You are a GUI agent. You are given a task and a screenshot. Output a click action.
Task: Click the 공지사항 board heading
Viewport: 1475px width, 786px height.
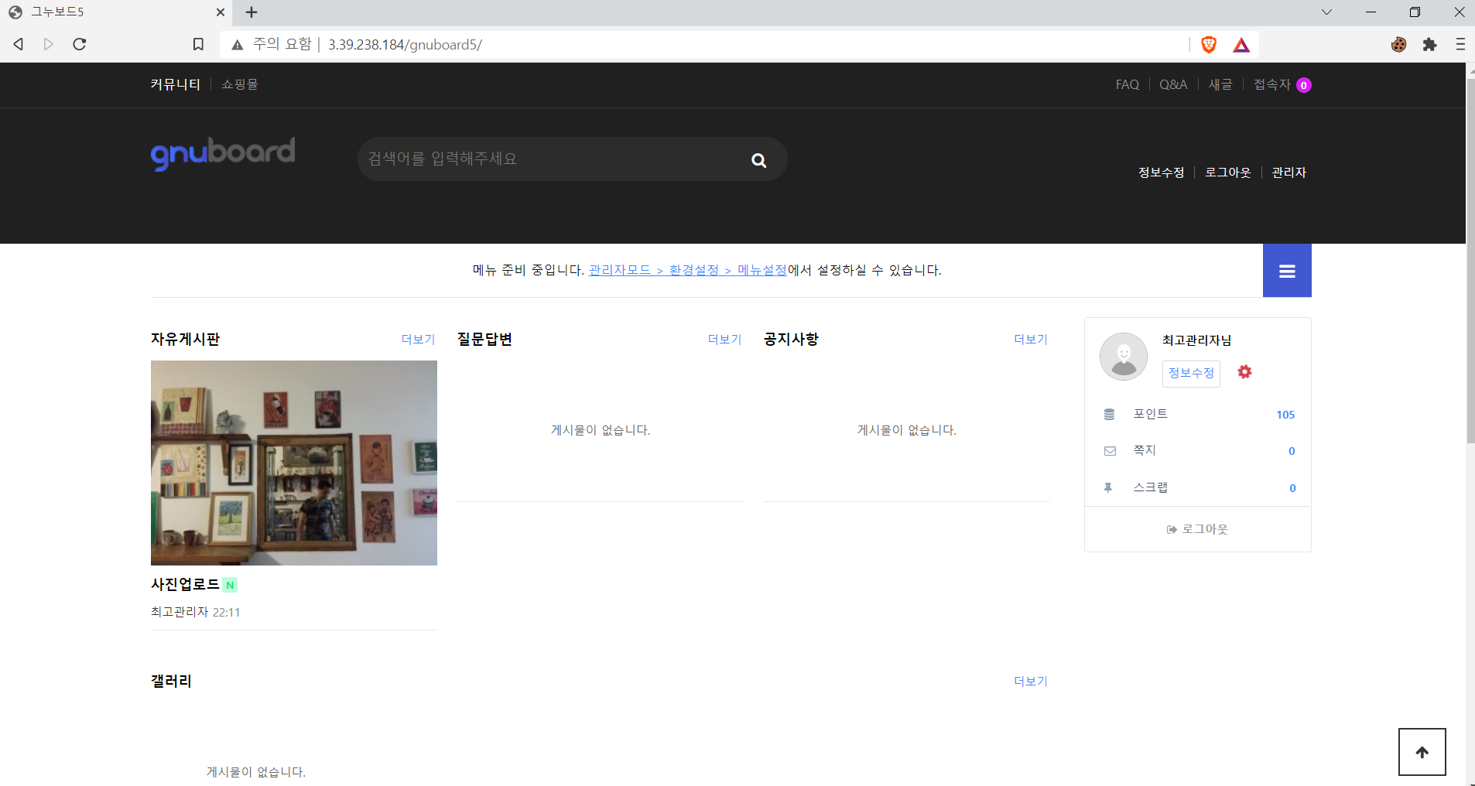[791, 339]
